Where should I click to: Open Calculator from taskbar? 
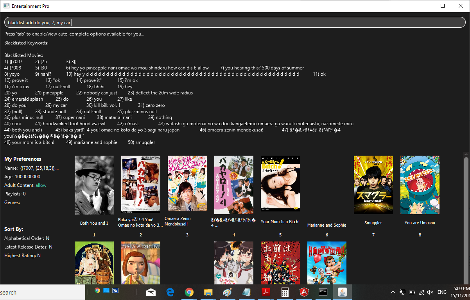pos(285,292)
